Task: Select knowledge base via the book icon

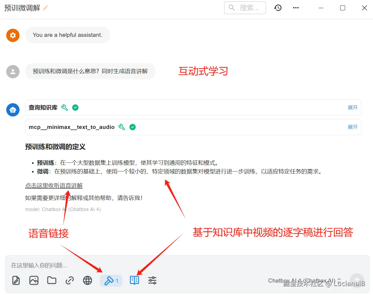Action: pyautogui.click(x=134, y=281)
